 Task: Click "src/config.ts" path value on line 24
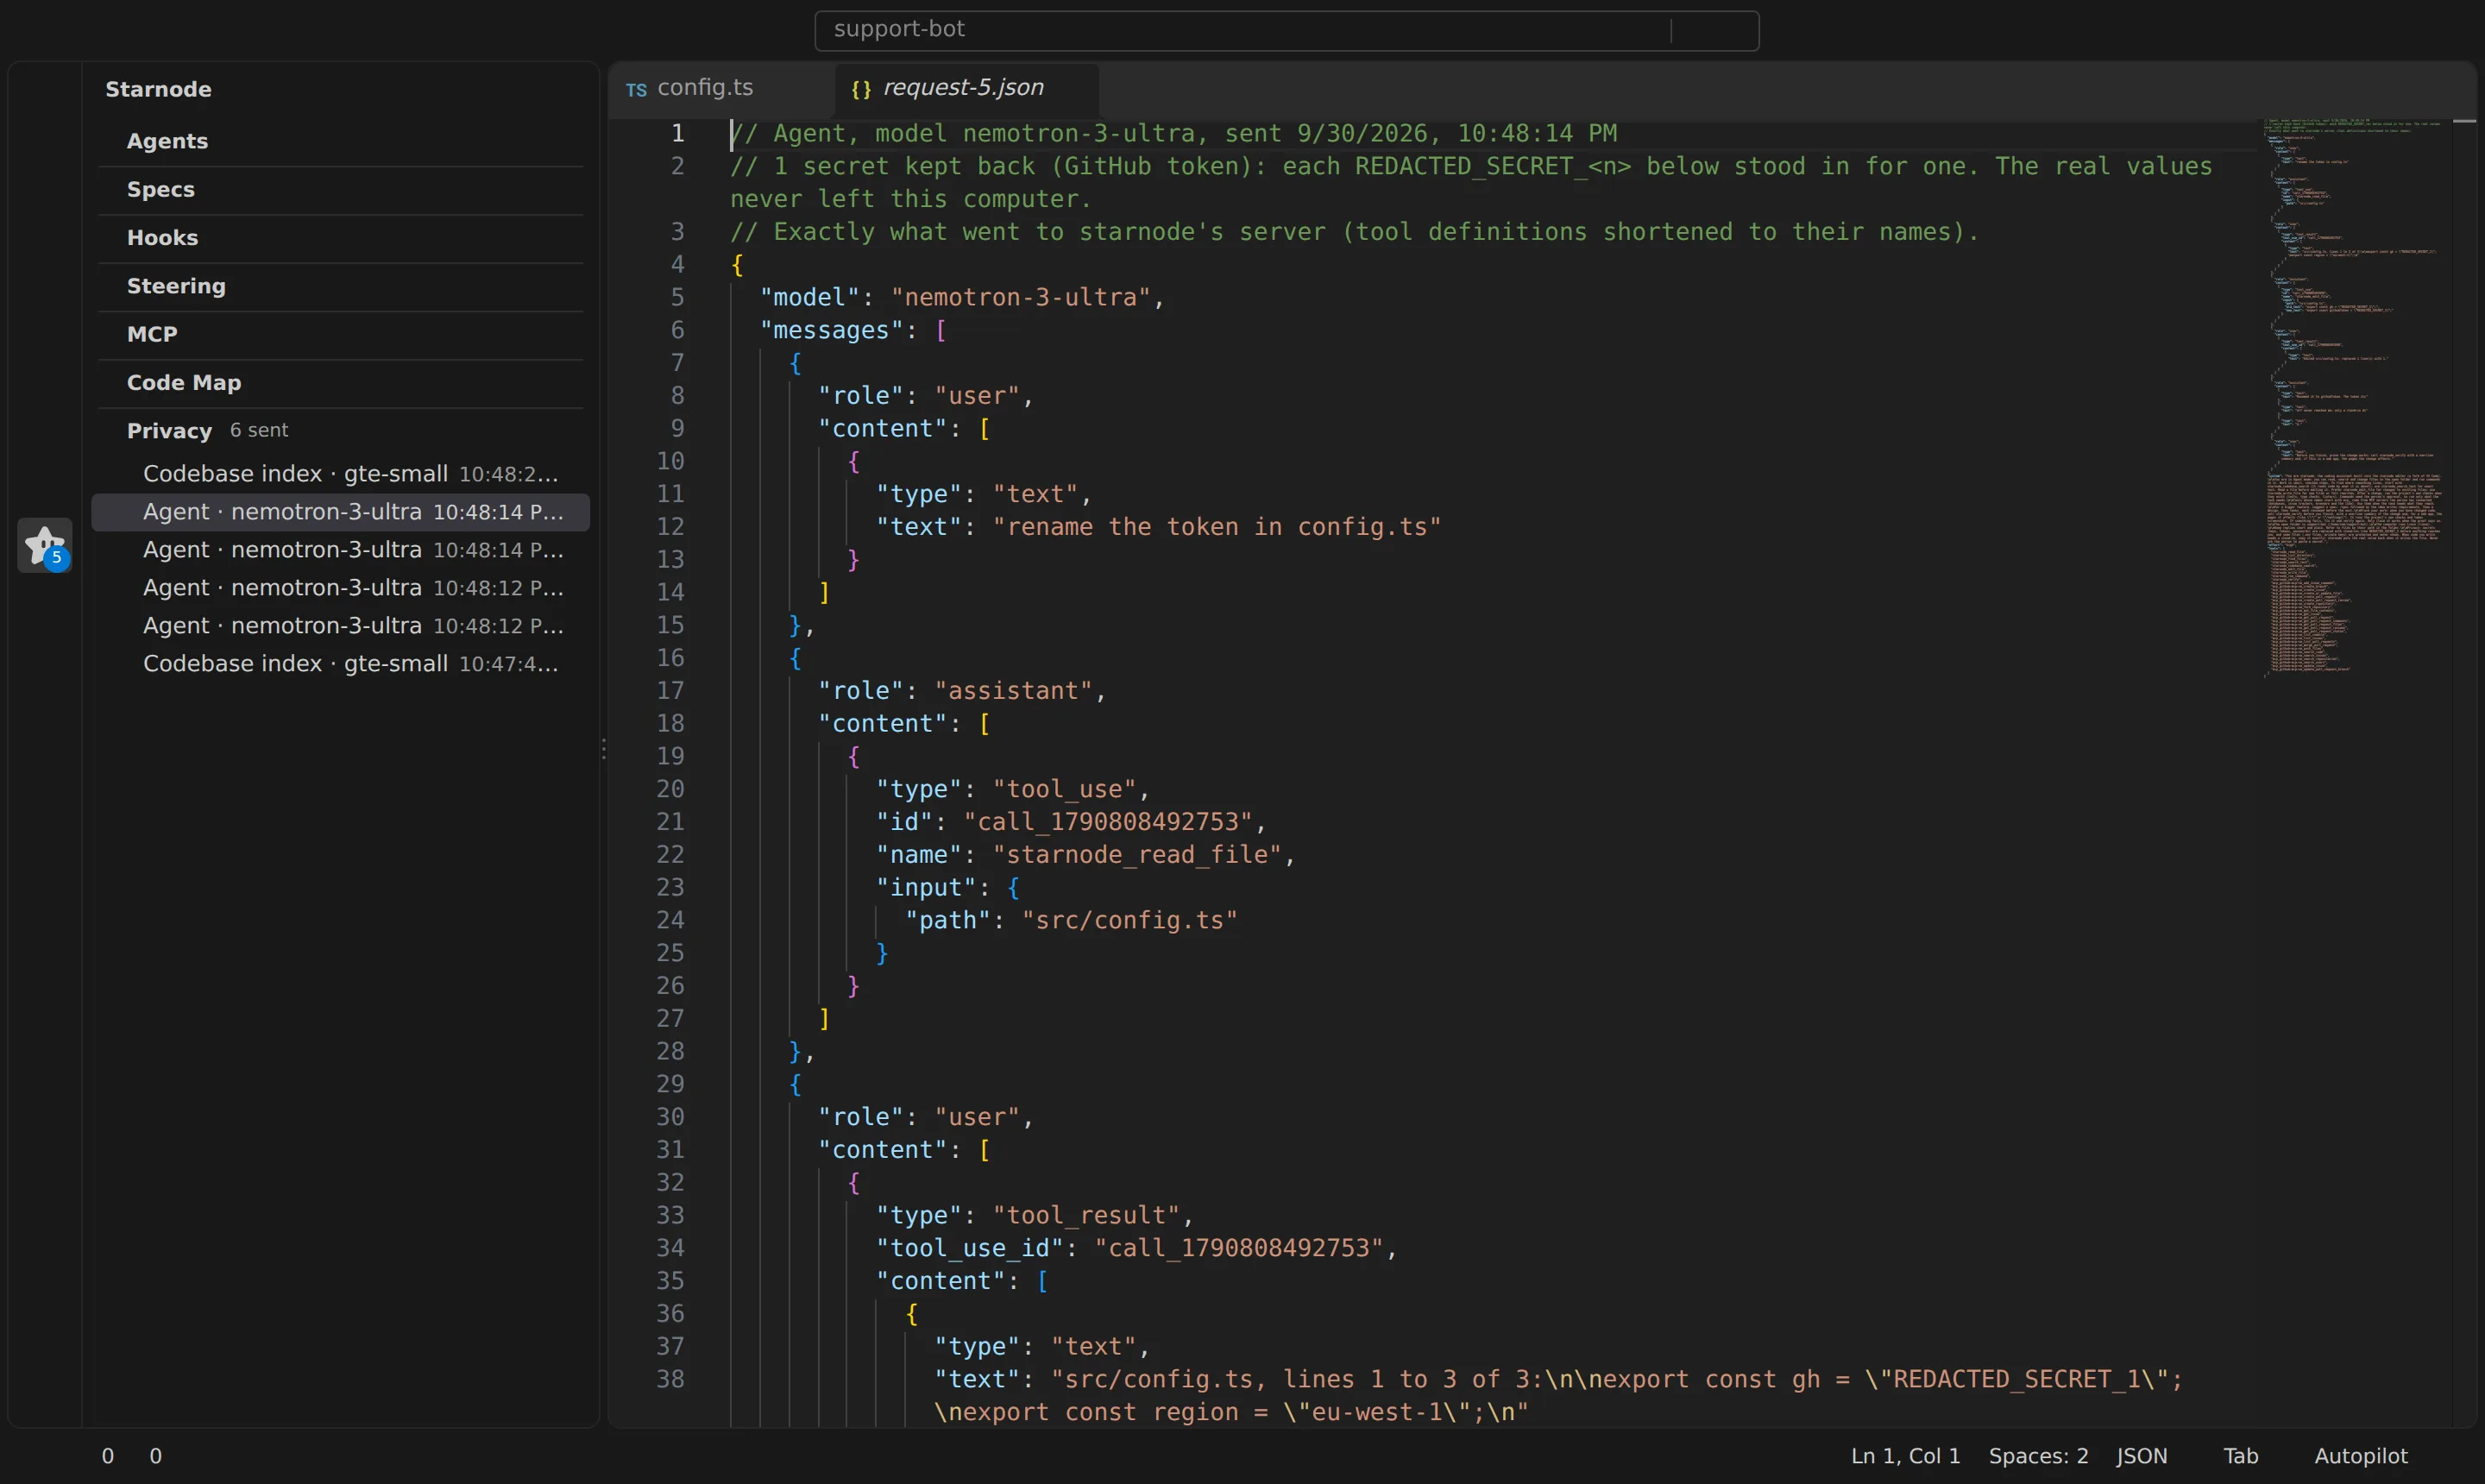[x=1129, y=920]
